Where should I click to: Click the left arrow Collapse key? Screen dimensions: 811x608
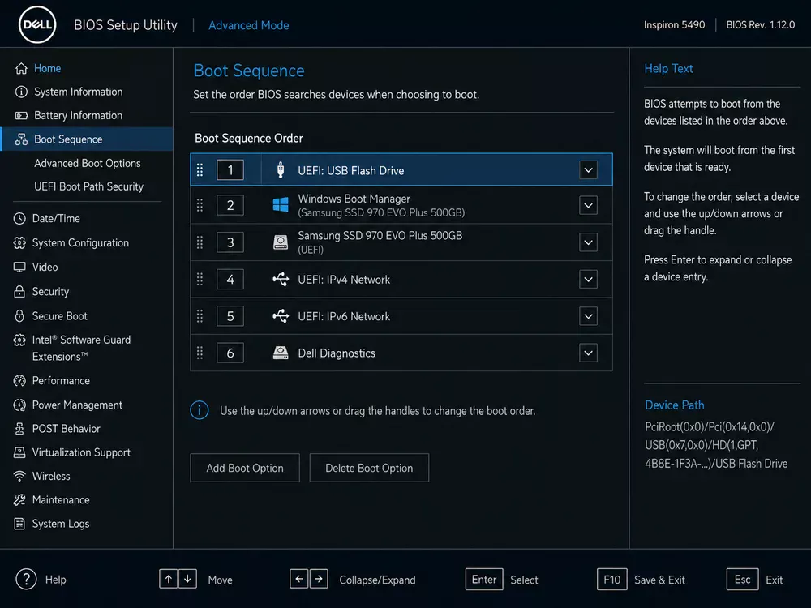[x=299, y=579]
